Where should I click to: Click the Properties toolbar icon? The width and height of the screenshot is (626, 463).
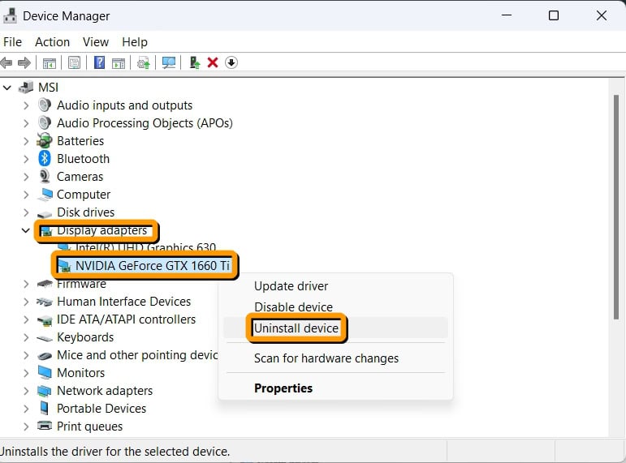pyautogui.click(x=75, y=62)
